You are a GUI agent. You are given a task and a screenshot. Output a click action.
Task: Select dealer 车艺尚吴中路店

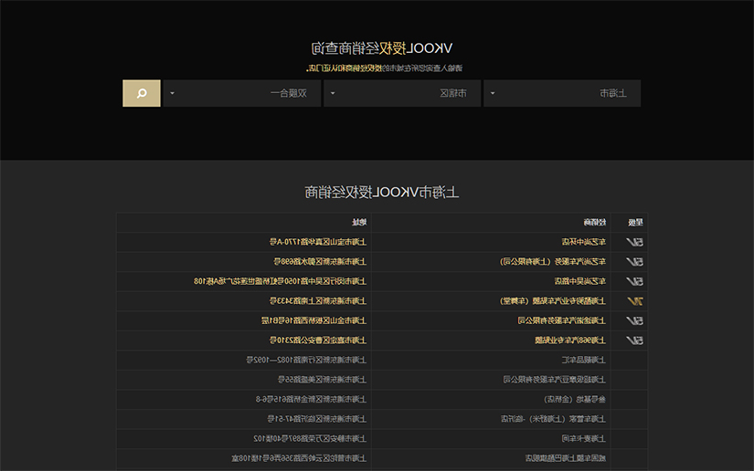[580, 281]
